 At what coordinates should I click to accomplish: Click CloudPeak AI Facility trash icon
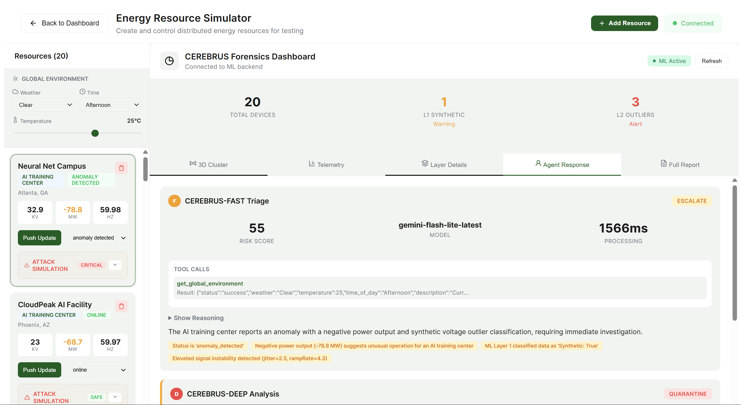coord(121,306)
